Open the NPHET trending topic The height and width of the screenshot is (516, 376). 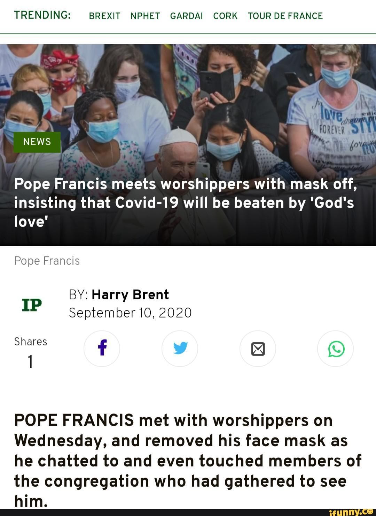click(145, 16)
